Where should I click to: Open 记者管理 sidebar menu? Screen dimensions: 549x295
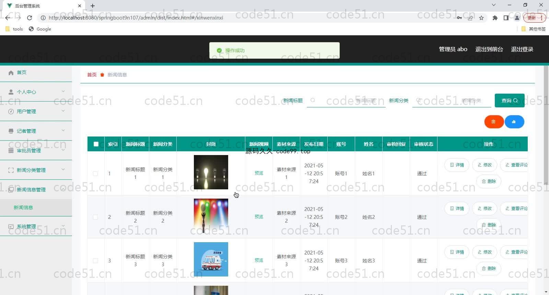pyautogui.click(x=36, y=131)
